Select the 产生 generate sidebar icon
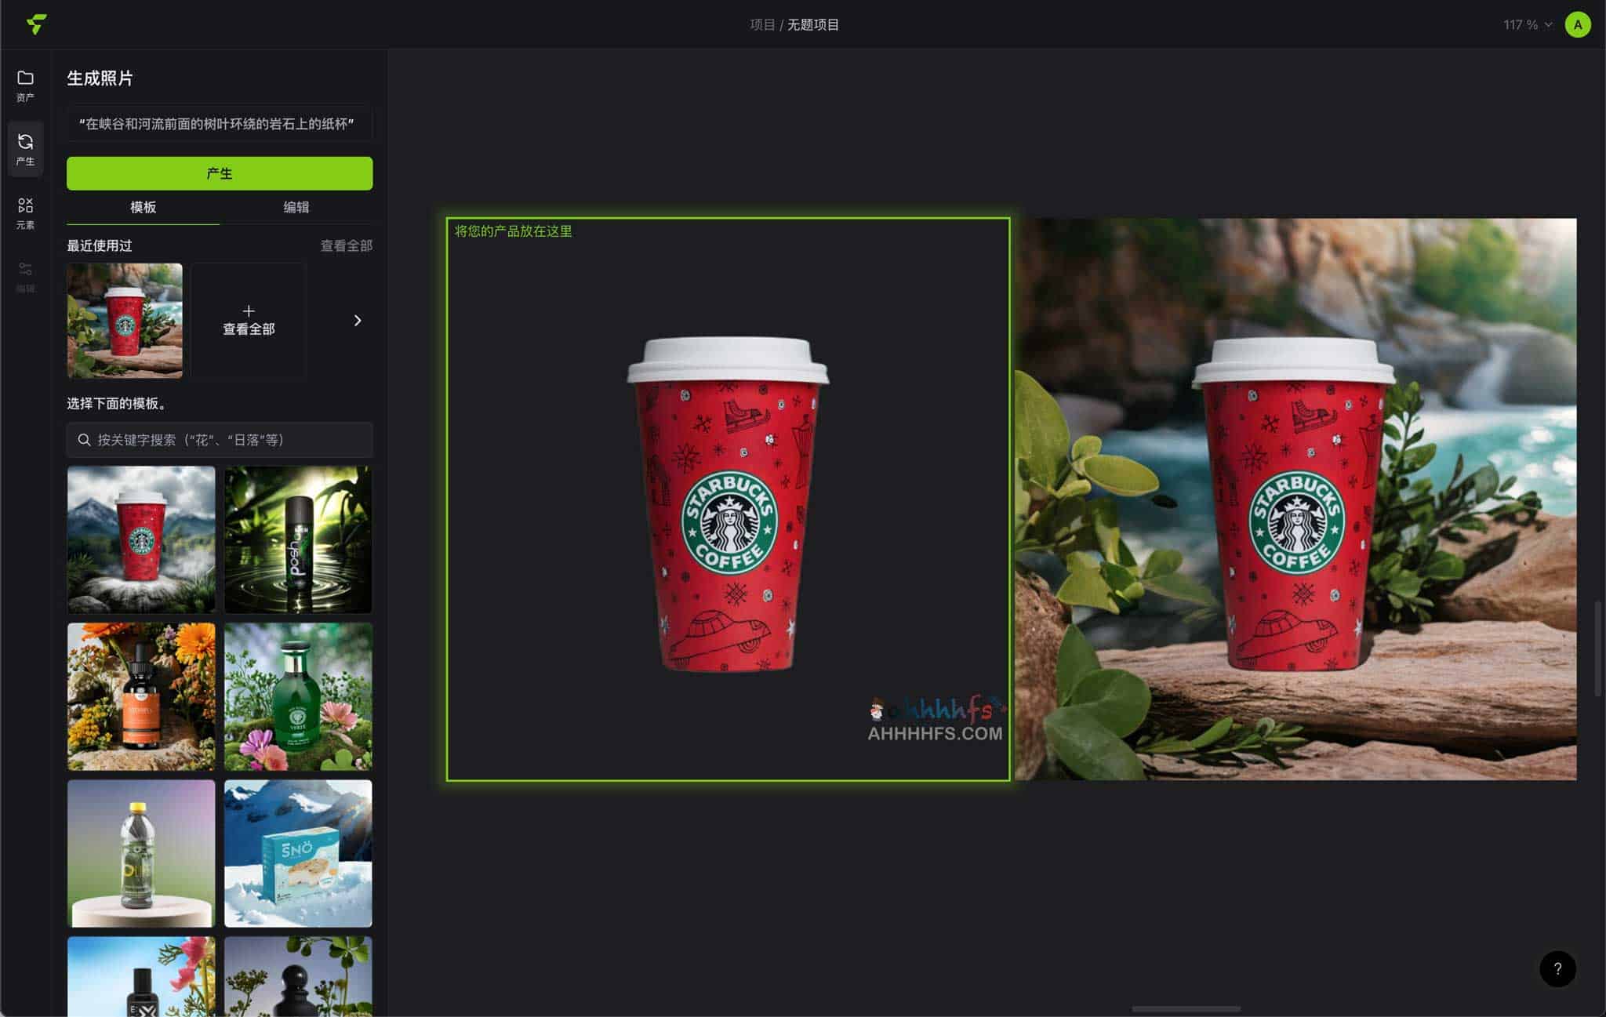This screenshot has height=1017, width=1606. [x=25, y=148]
